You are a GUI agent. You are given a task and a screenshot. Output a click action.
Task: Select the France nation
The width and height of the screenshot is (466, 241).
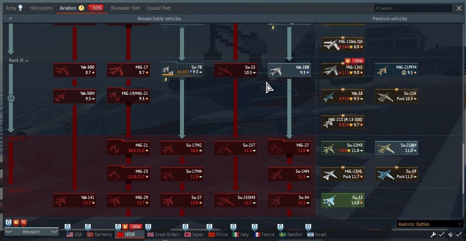(x=264, y=234)
